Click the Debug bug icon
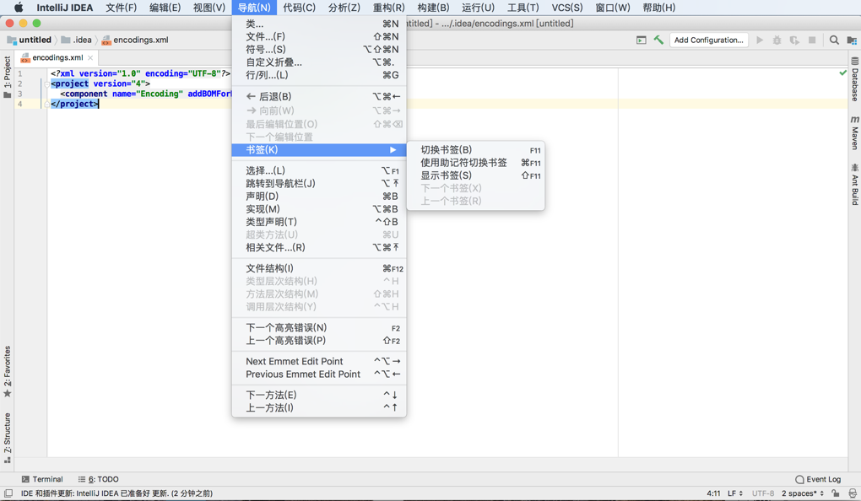 (x=777, y=40)
